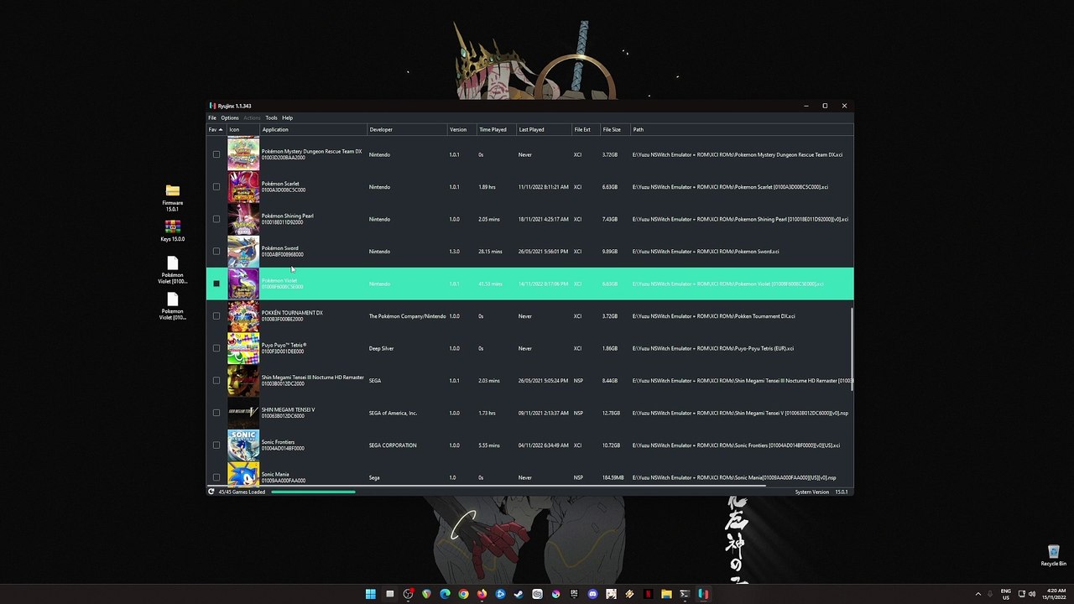The image size is (1074, 604).
Task: Open Discord from the taskbar
Action: tap(592, 594)
